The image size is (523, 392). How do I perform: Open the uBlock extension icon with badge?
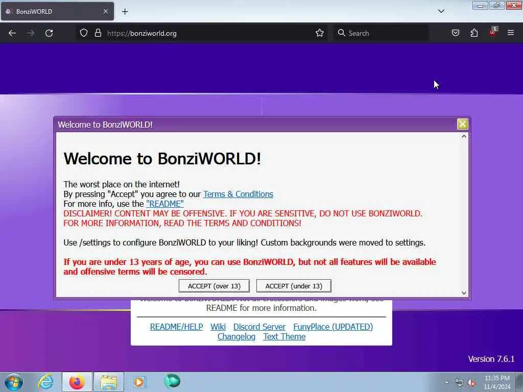493,32
